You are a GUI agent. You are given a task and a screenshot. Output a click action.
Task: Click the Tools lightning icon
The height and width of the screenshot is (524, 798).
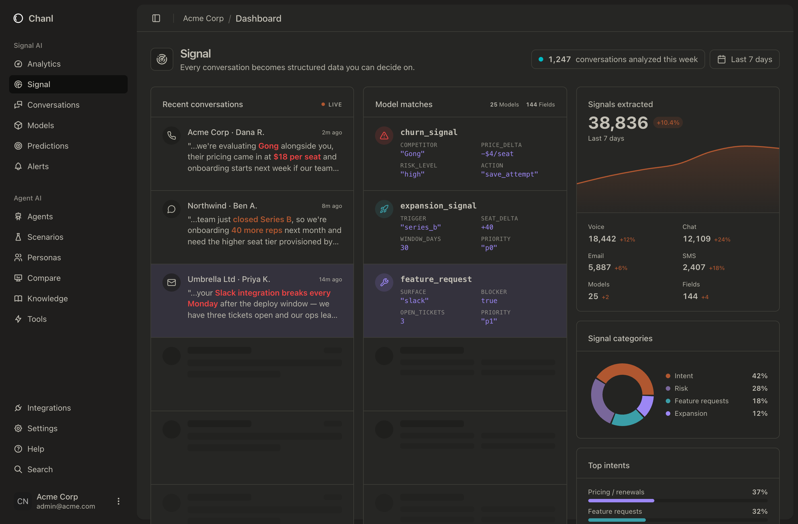click(x=18, y=319)
